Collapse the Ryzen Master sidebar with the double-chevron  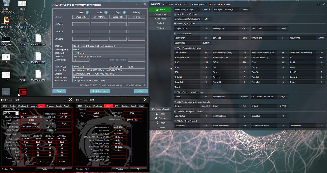click(171, 69)
